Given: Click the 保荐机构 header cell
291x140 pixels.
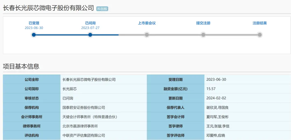Looking at the screenshot, I should point(32,107).
